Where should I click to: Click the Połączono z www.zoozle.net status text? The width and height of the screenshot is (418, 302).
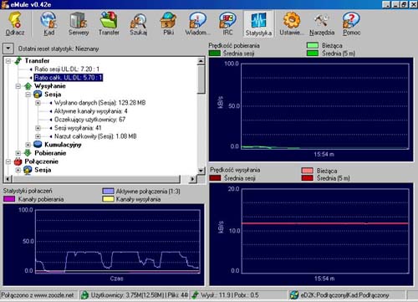38,295
